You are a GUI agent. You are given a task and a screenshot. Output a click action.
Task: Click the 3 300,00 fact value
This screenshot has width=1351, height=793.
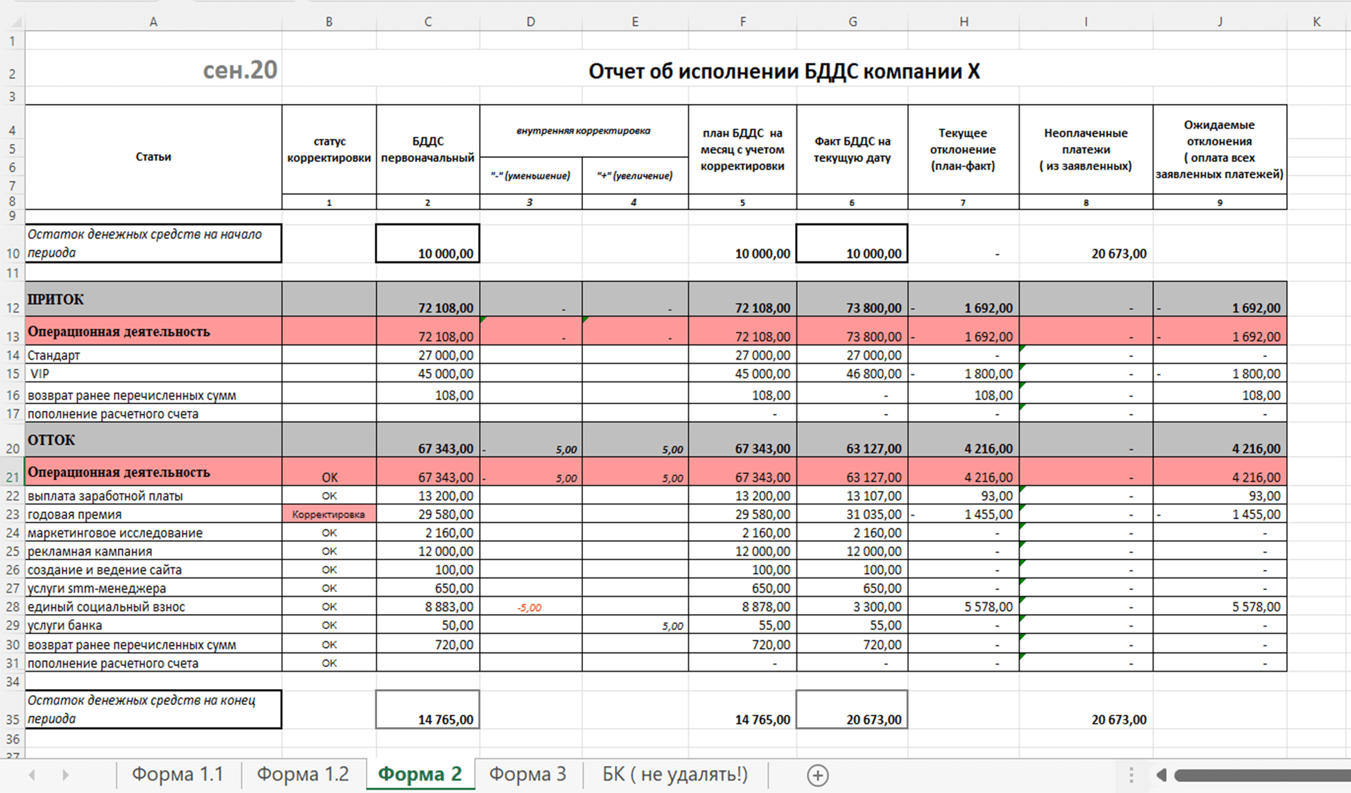click(853, 607)
